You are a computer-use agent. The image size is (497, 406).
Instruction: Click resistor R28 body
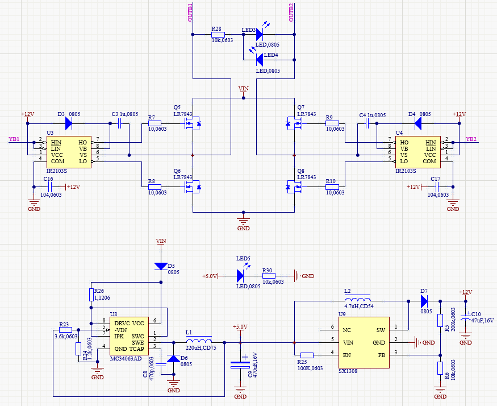click(218, 34)
